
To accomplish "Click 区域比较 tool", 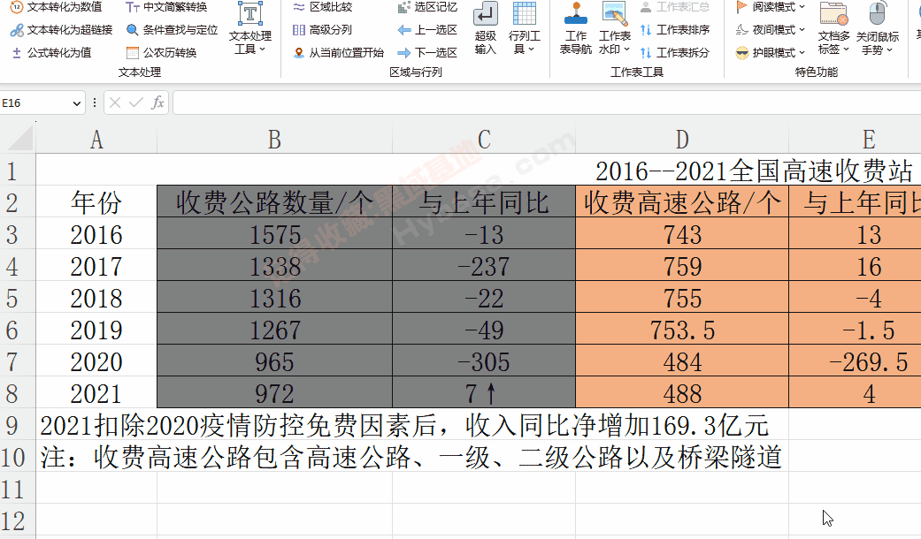I will [x=322, y=7].
